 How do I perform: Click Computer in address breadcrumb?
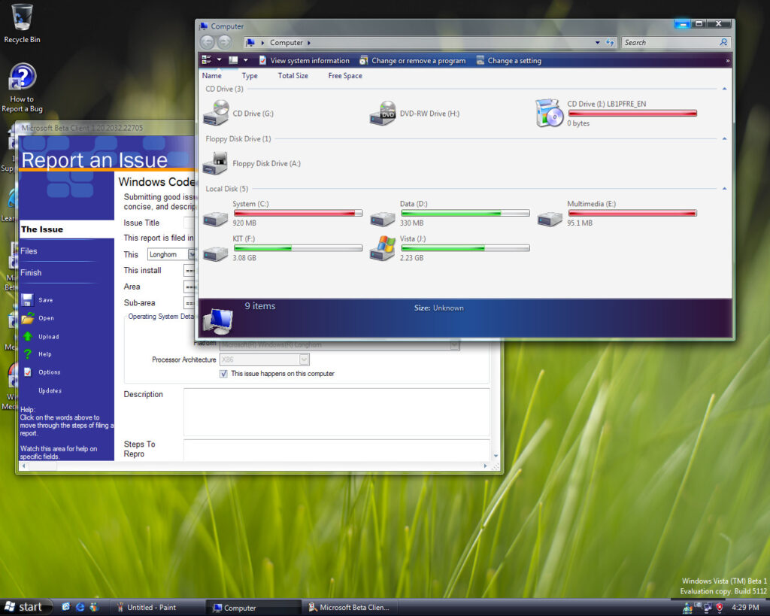(x=286, y=43)
